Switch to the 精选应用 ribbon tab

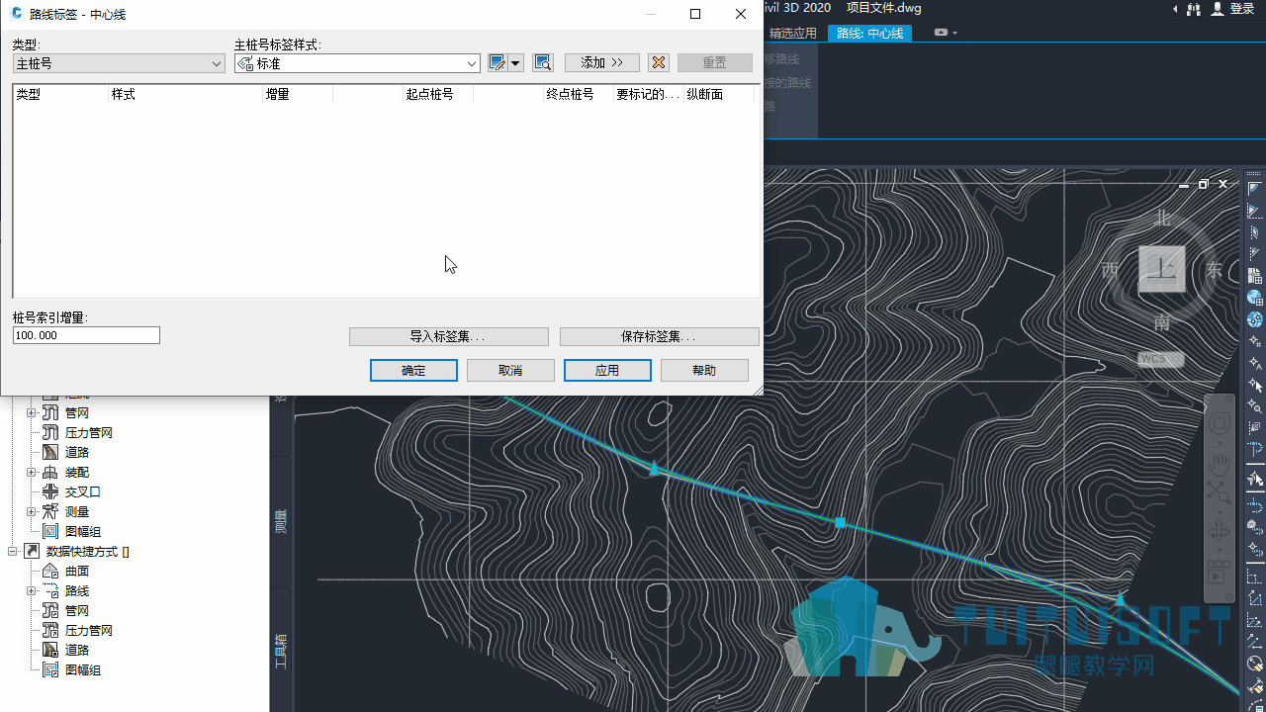tap(793, 34)
